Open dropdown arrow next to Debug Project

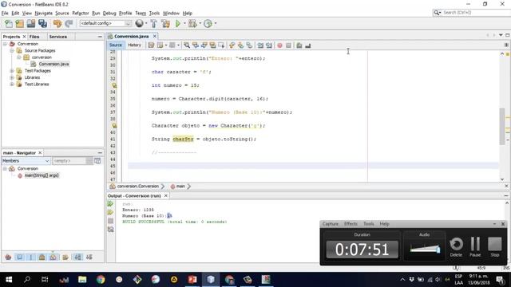[x=200, y=23]
